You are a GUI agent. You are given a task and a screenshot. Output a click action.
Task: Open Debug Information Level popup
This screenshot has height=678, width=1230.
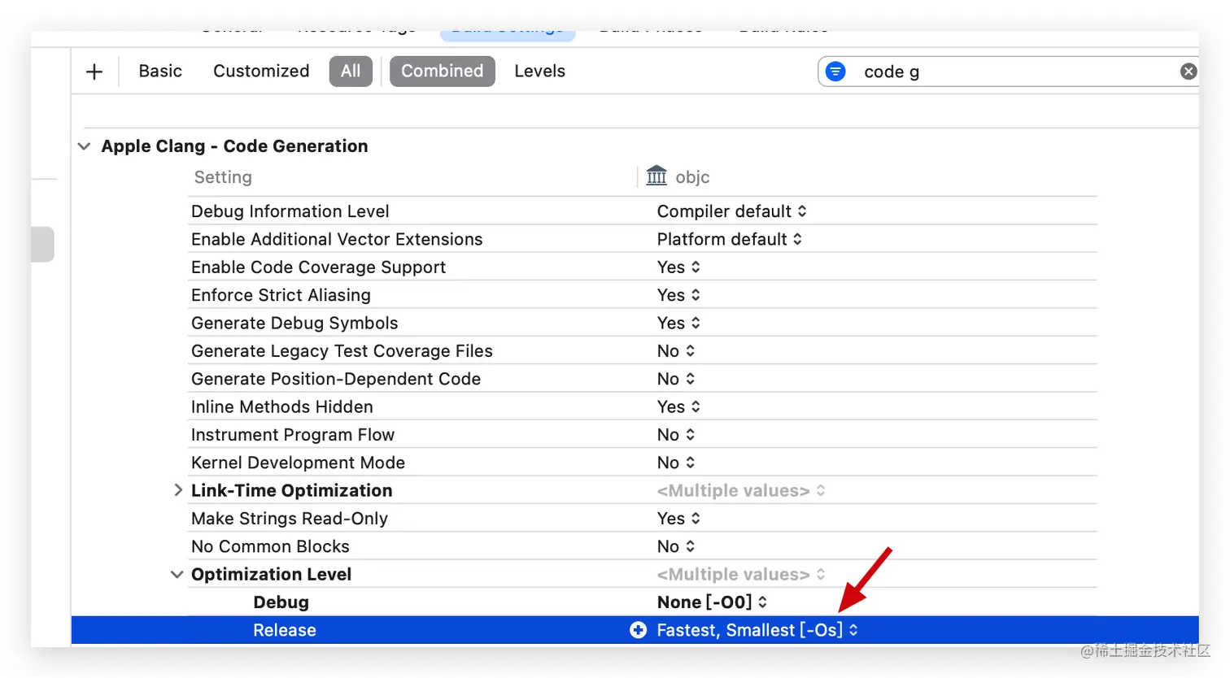(x=731, y=211)
